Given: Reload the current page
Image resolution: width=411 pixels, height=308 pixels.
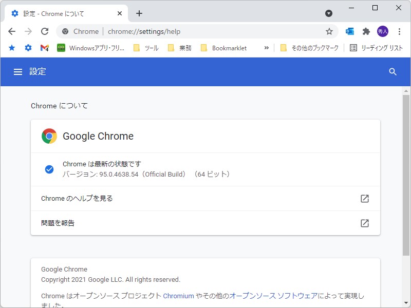Looking at the screenshot, I should click(45, 31).
